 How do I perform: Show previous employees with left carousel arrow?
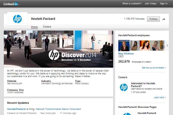pyautogui.click(x=117, y=46)
